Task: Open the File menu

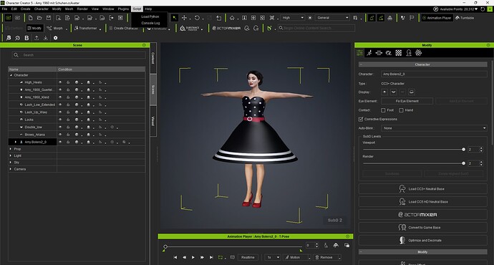Action: tap(5, 9)
